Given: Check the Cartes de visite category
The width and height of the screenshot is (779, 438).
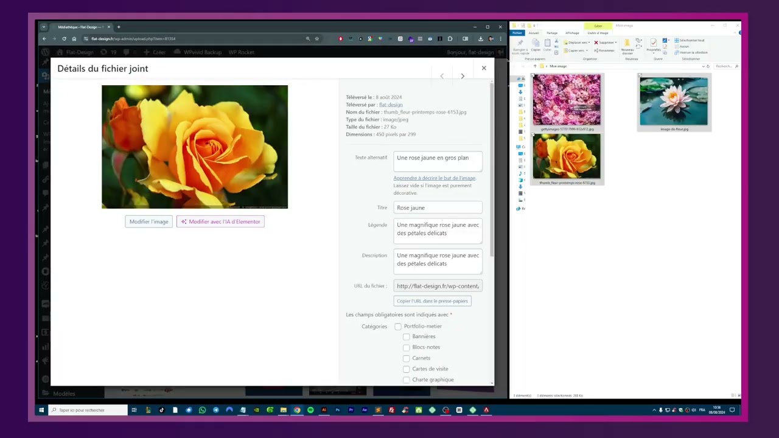Looking at the screenshot, I should 407,369.
